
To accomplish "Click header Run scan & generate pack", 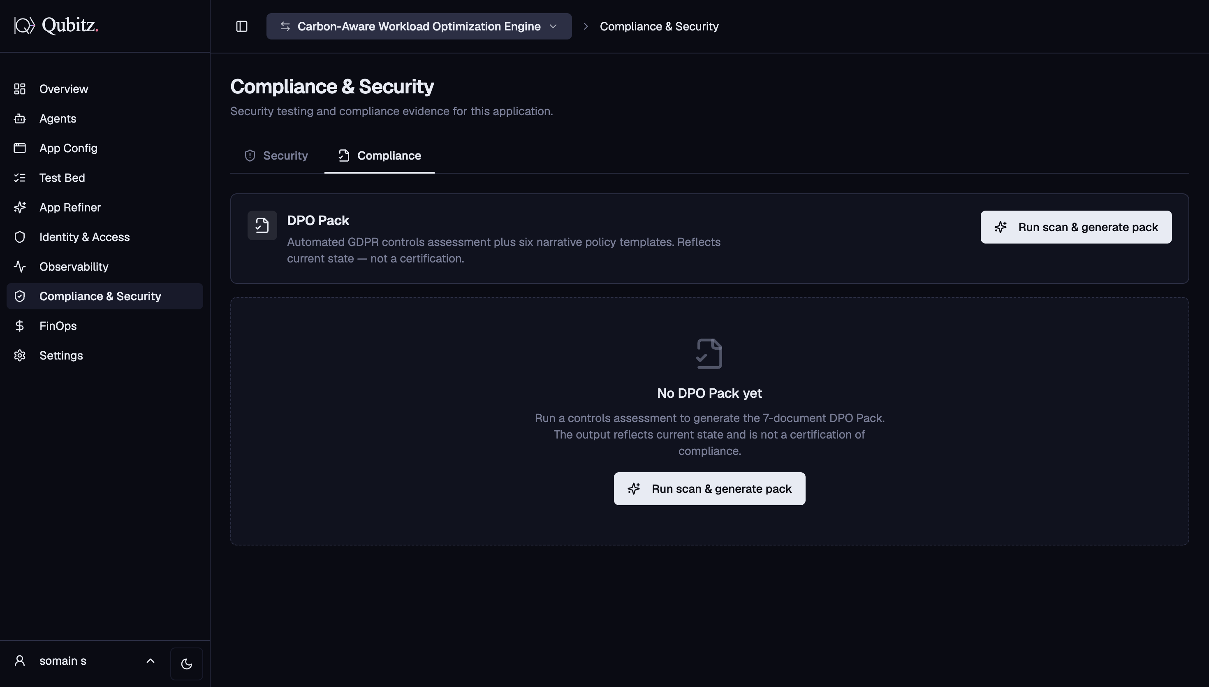I will 1076,227.
